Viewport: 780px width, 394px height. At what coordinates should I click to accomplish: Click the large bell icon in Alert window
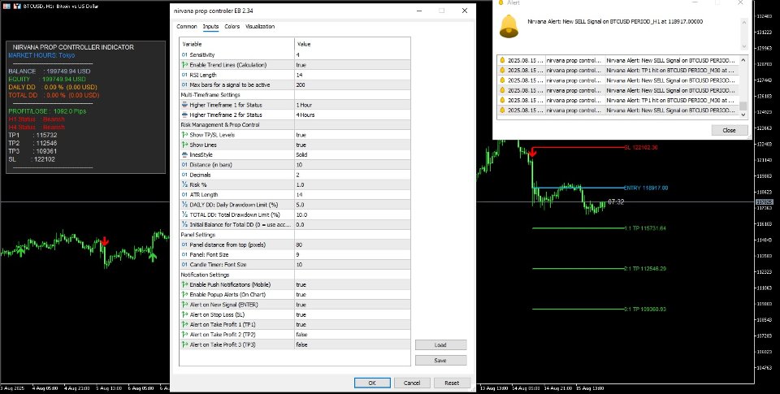[x=509, y=26]
